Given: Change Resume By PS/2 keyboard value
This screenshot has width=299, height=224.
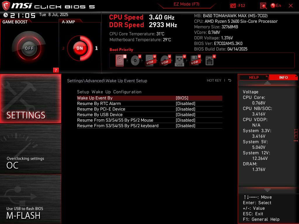Looking at the screenshot, I should click(x=185, y=125).
